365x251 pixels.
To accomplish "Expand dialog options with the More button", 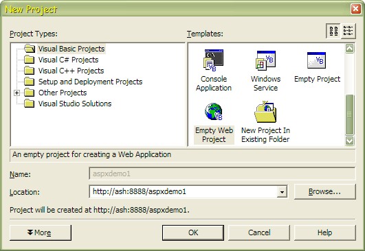I will click(x=41, y=232).
